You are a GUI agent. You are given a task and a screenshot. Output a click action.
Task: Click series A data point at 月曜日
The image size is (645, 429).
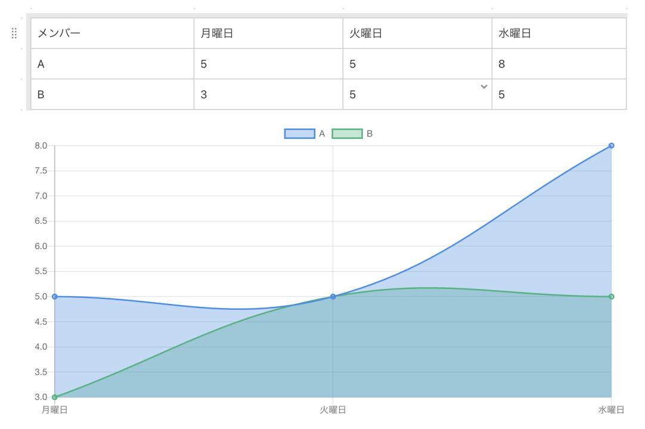tap(55, 296)
